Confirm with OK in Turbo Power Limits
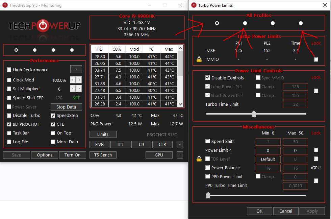This screenshot has width=331, height=219. [259, 211]
